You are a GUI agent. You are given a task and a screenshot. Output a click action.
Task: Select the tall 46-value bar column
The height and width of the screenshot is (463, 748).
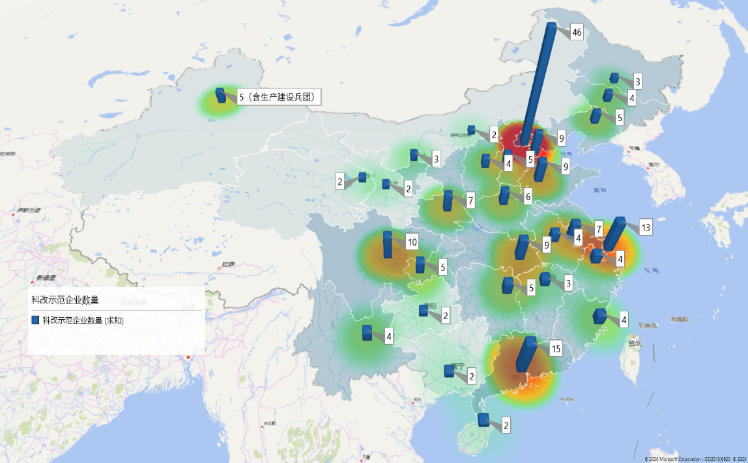click(538, 83)
